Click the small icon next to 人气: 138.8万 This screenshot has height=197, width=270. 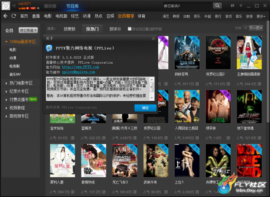click(166, 138)
